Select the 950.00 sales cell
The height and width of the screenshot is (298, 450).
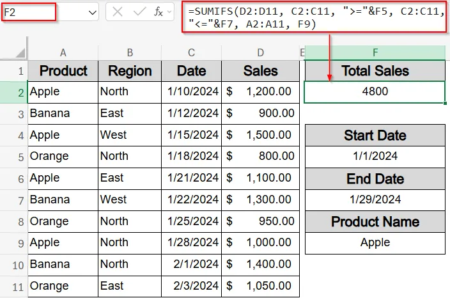260,222
